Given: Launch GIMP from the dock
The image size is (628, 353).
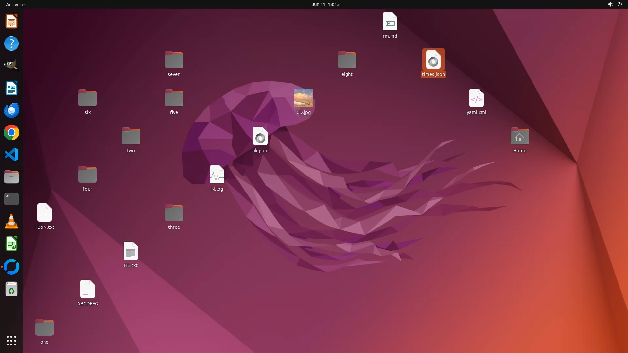Looking at the screenshot, I should (11, 65).
